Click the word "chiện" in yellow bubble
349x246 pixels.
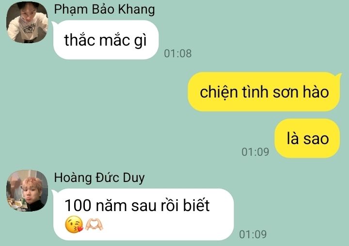click(x=219, y=92)
